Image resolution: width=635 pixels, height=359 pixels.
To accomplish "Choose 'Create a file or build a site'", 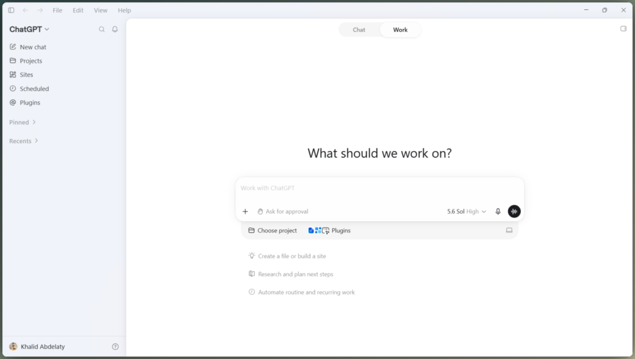I will click(287, 256).
